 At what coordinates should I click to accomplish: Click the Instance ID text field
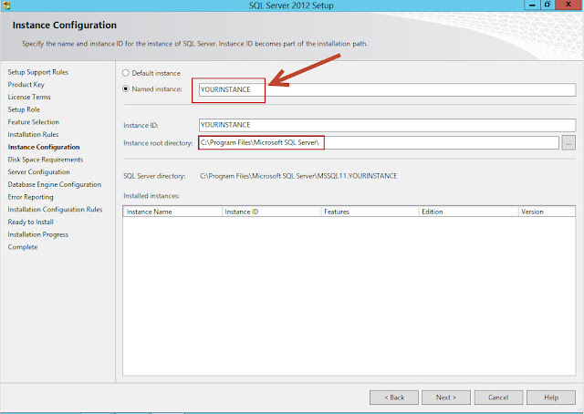[x=387, y=125]
